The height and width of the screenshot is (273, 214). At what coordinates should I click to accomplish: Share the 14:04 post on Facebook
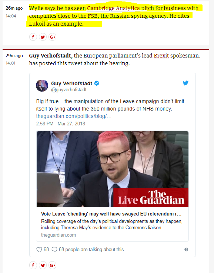pyautogui.click(x=33, y=37)
